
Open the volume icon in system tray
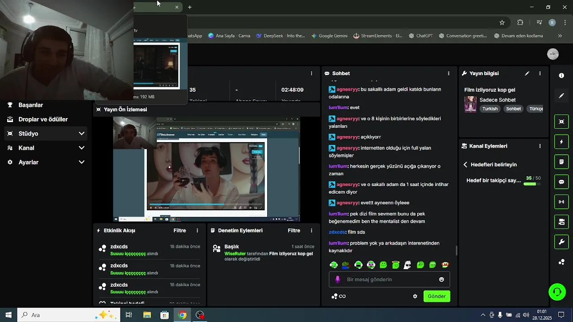tap(526, 315)
